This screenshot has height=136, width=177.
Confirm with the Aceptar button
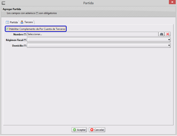click(79, 130)
